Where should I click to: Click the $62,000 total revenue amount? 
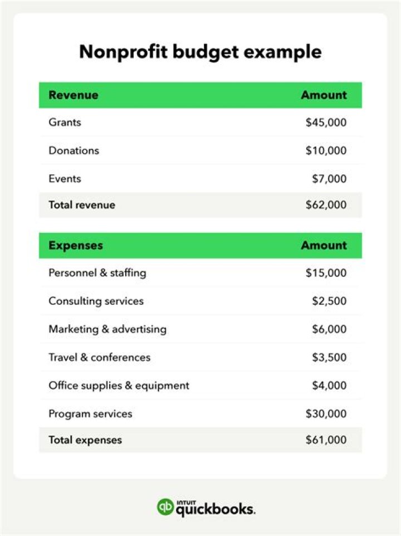point(326,204)
